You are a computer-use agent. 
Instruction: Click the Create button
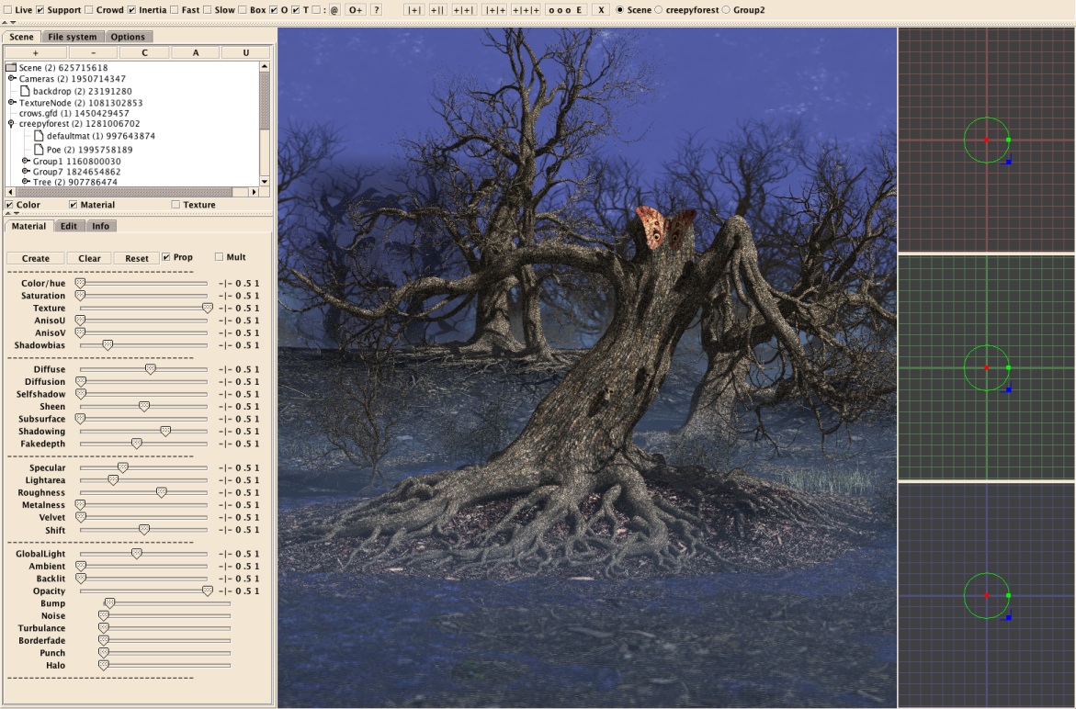[36, 258]
